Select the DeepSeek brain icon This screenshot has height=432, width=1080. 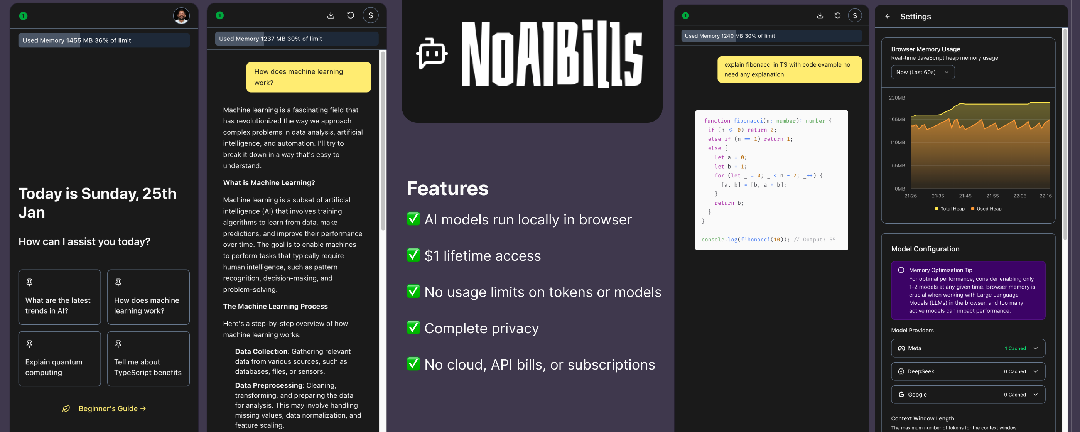point(901,371)
